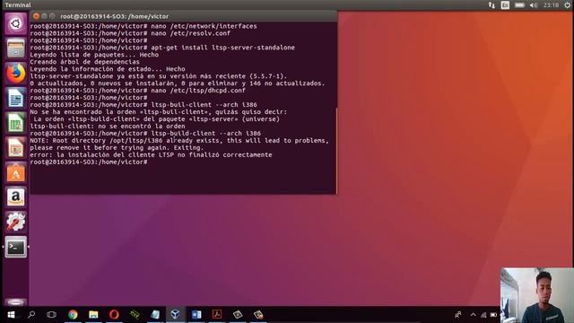Image resolution: width=574 pixels, height=323 pixels.
Task: Open the battery indicator menu
Action: coord(519,5)
